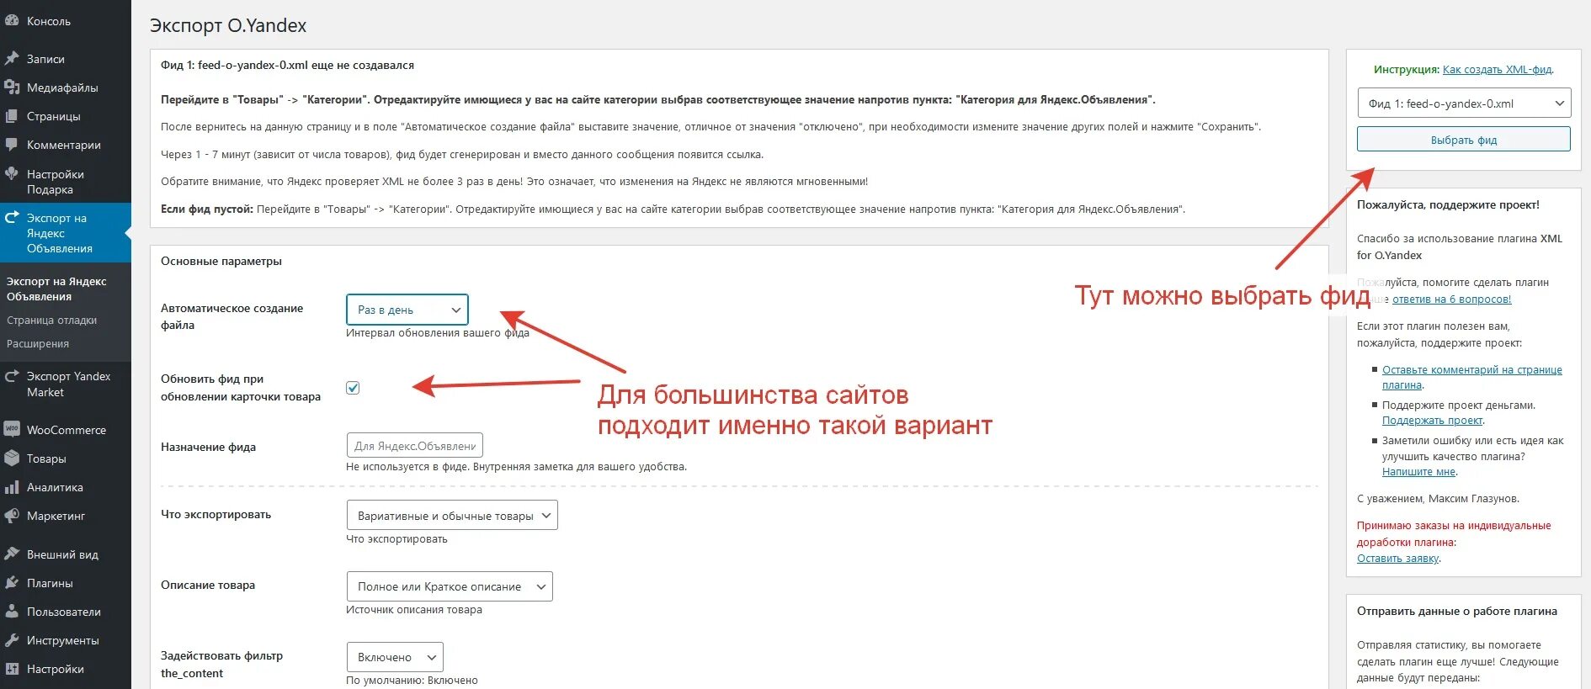Click the Записи pin icon
Image resolution: width=1591 pixels, height=689 pixels.
12,59
